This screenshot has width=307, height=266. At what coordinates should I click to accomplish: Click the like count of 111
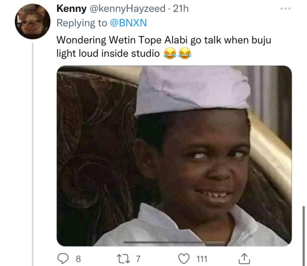tap(201, 259)
